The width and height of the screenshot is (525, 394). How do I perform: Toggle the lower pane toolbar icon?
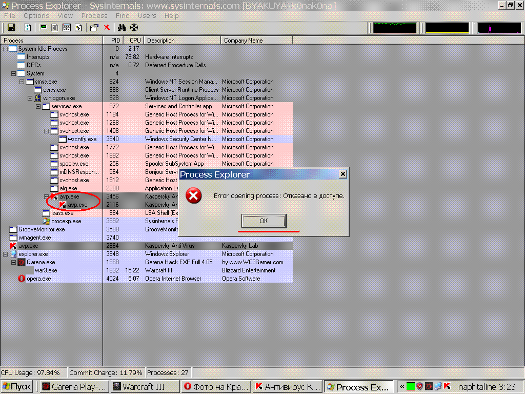[67, 28]
